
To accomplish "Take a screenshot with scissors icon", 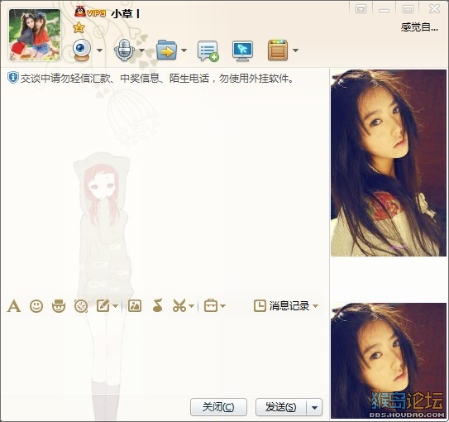I will click(x=179, y=305).
